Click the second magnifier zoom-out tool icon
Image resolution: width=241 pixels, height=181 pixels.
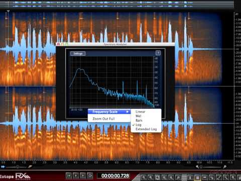tap(151, 177)
